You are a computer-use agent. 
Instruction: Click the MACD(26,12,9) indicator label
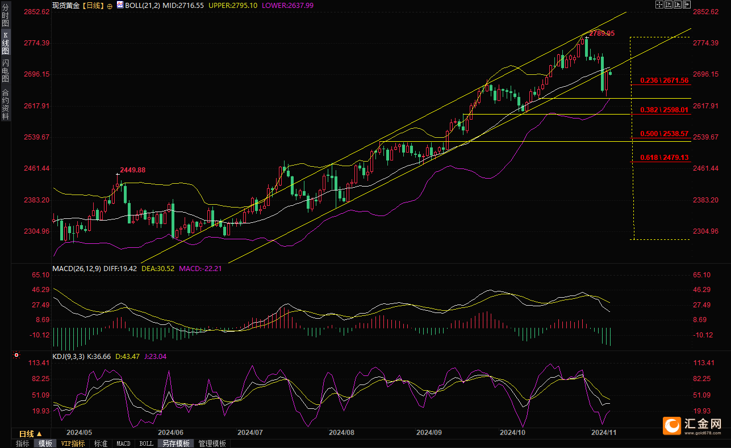(77, 268)
